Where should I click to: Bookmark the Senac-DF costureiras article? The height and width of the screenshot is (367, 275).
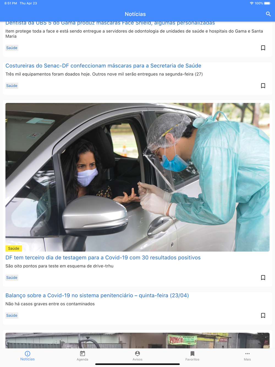263,86
